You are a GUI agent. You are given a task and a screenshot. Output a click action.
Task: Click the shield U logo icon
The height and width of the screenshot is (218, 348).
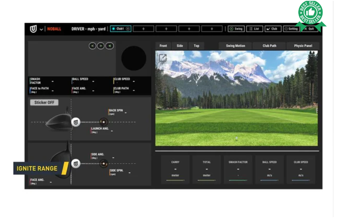pos(33,29)
